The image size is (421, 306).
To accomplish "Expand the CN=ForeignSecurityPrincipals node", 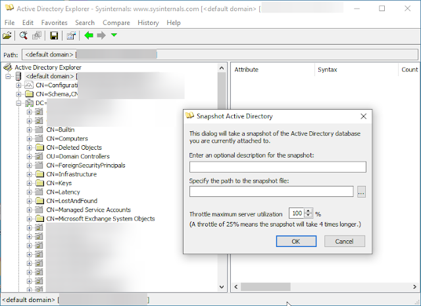I will click(x=29, y=165).
